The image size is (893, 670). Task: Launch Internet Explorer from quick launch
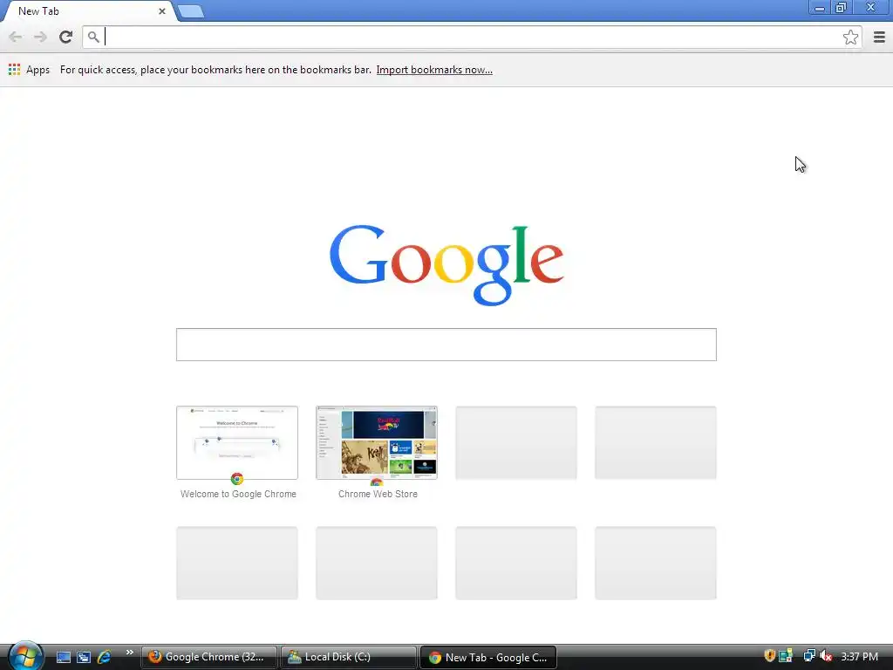point(105,657)
